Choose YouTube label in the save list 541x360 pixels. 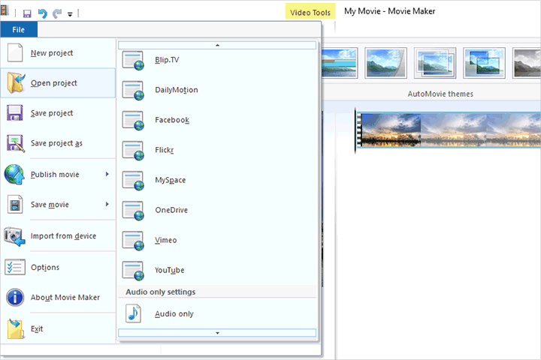(169, 270)
